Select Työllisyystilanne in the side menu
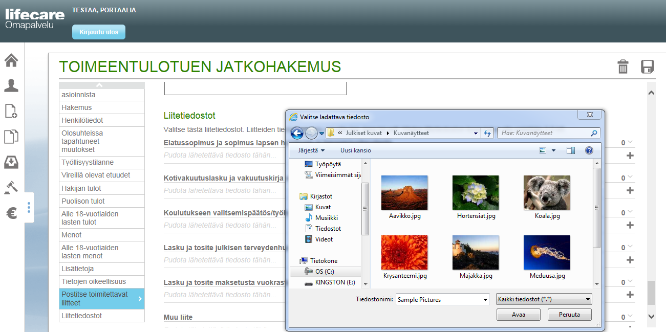The image size is (666, 332). (102, 162)
